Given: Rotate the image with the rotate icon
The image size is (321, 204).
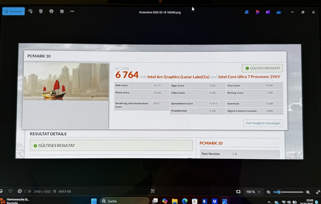Looking at the screenshot, I should click(30, 11).
